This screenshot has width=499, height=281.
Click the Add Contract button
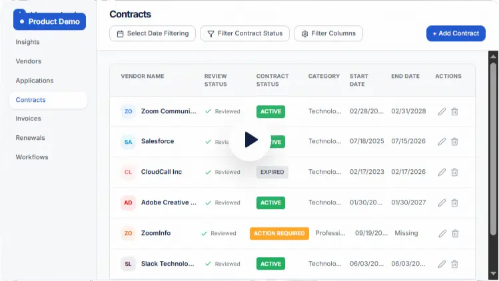(456, 33)
